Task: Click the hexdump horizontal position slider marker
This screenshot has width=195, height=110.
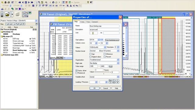Action: [144, 77]
